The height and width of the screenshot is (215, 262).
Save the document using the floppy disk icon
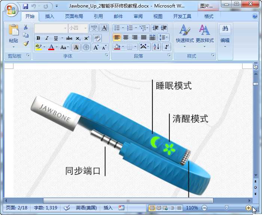coord(25,6)
